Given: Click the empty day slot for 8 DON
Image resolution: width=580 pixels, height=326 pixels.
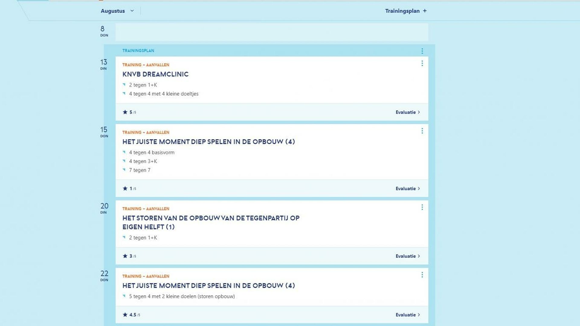Looking at the screenshot, I should click(272, 32).
